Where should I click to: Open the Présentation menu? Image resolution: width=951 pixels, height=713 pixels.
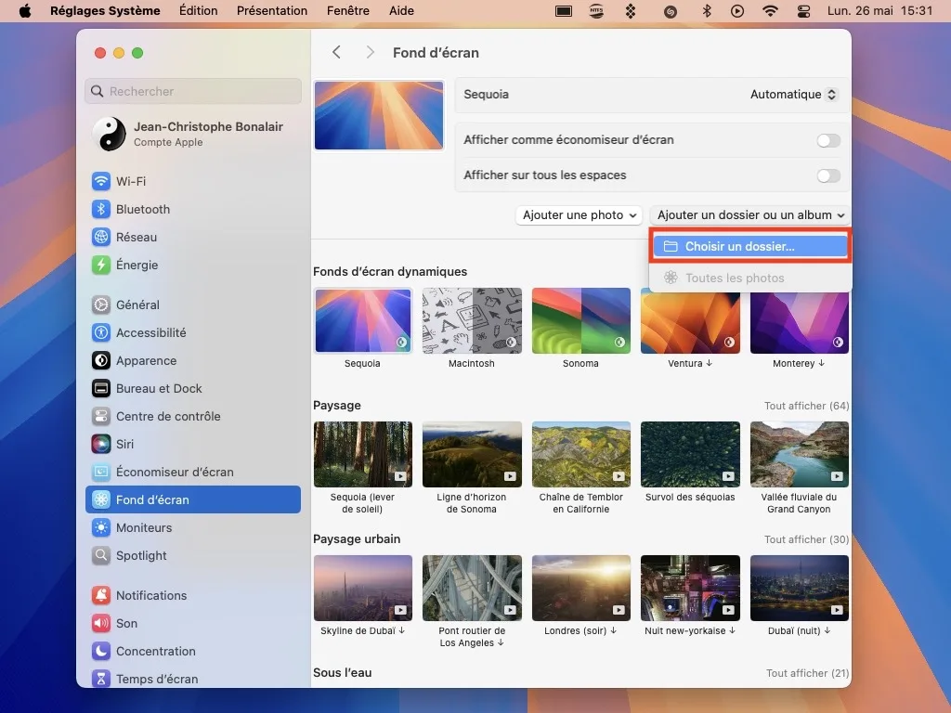tap(272, 11)
